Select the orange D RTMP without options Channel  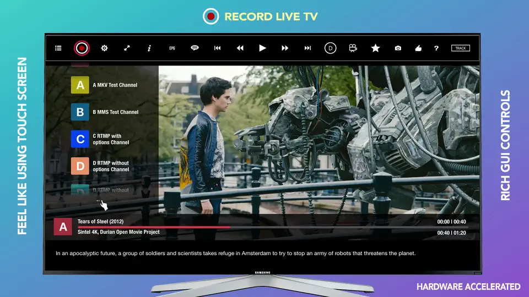coord(100,166)
